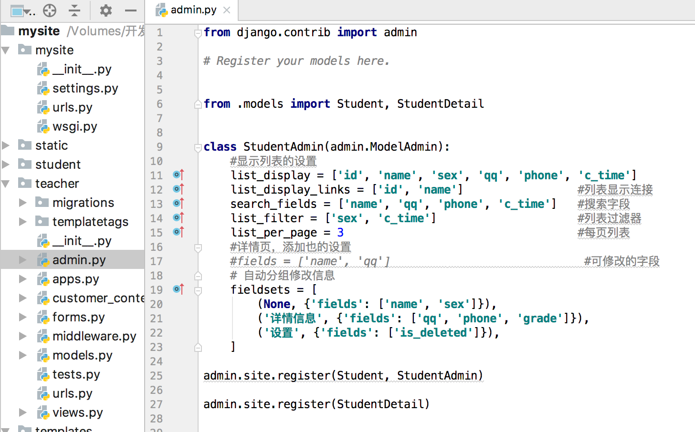
Task: Open the project panel gear settings
Action: coord(106,10)
